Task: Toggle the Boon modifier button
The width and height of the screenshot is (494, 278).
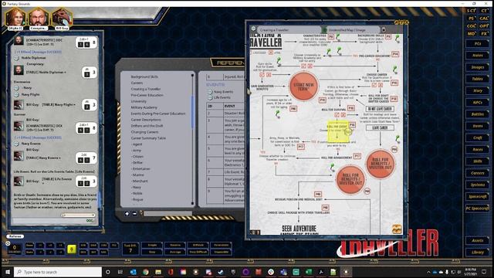Action: [29, 246]
